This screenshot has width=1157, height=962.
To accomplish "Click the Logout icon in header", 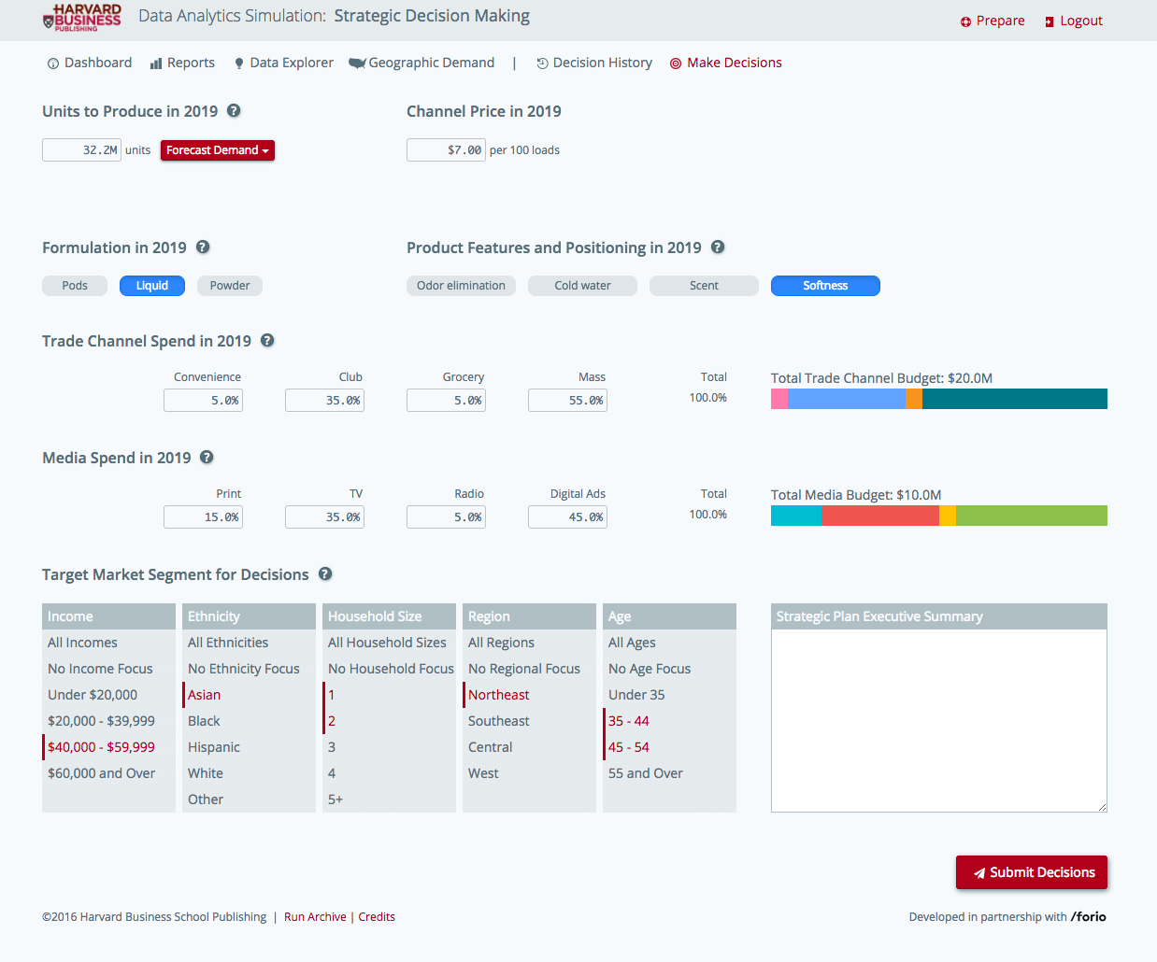I will (x=1050, y=21).
